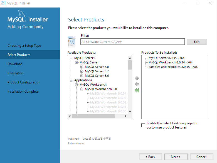Select greyed MySQL Workbench 8.0.32 item
Screen dimensions: 217x163
tap(109, 102)
